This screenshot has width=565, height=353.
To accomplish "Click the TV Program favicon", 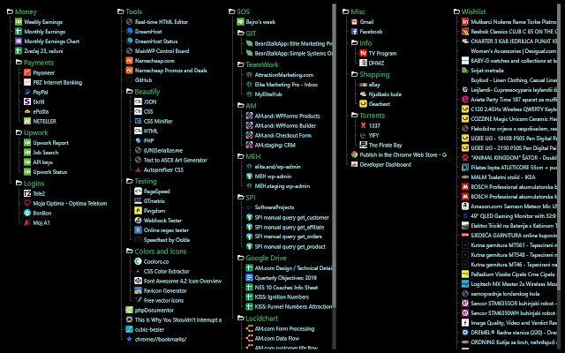I will click(x=363, y=53).
